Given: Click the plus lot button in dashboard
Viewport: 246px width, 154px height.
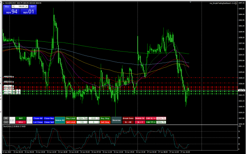Looking at the screenshot, I should click(x=6, y=118).
